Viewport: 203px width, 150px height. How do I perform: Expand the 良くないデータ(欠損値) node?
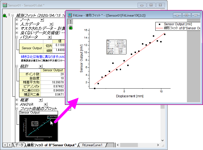17,33
